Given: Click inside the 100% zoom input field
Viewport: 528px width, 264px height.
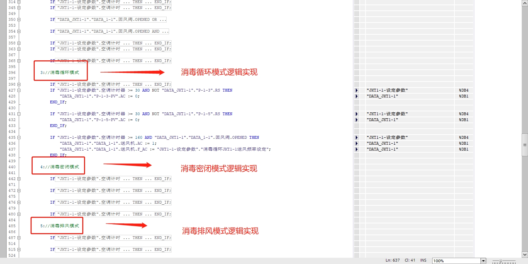Looking at the screenshot, I should (x=456, y=261).
